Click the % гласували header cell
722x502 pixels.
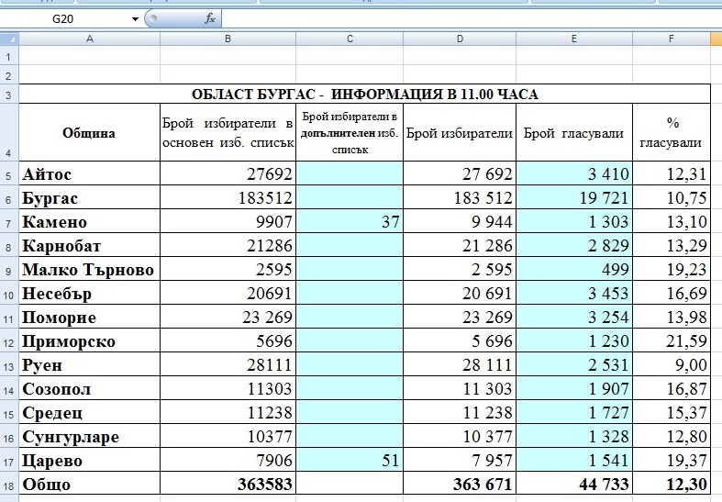672,133
